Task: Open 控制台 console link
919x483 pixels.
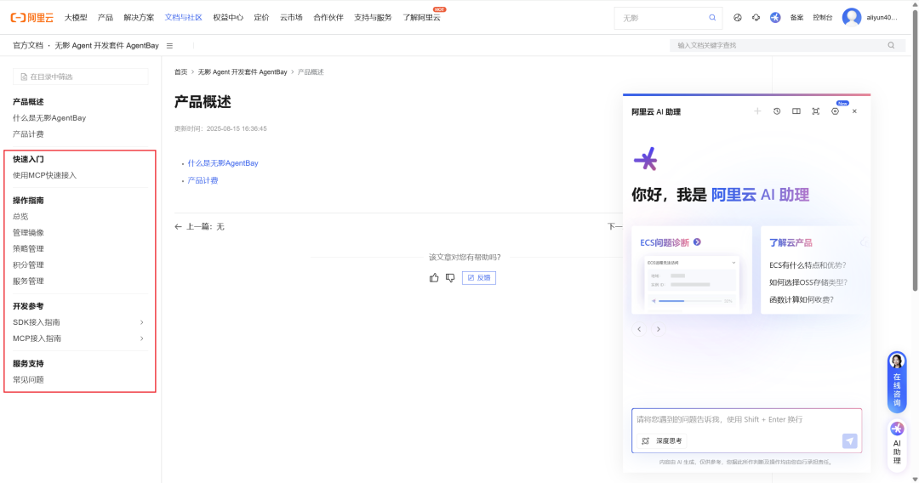Action: pos(822,18)
